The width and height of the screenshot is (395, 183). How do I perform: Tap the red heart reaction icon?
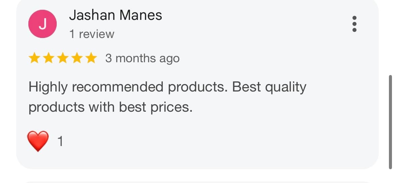pyautogui.click(x=38, y=141)
